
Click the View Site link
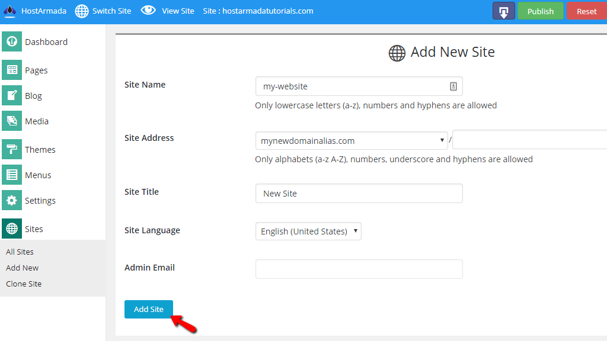tap(178, 11)
